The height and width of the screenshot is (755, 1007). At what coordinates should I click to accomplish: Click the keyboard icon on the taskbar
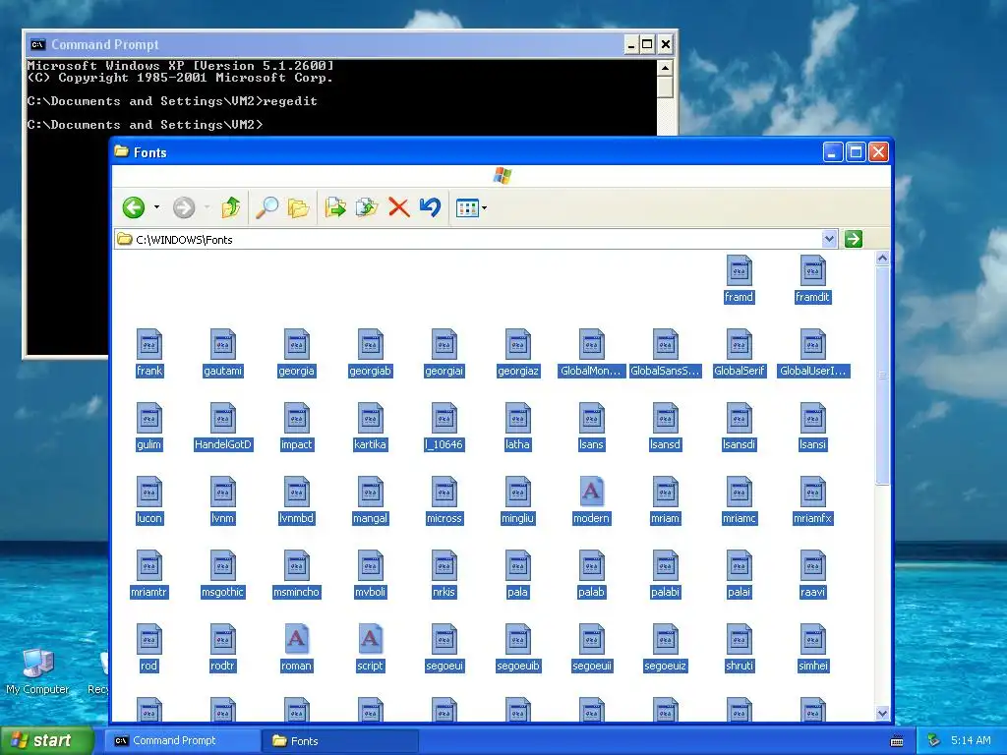coord(897,741)
